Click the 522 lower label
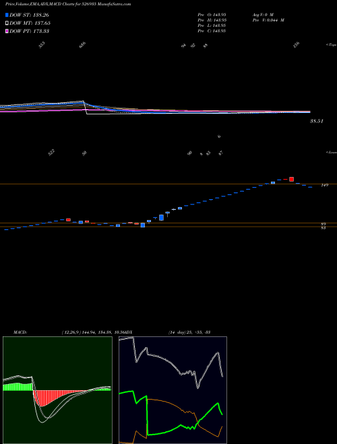Viewport: 337px width, 444px height. [51, 153]
